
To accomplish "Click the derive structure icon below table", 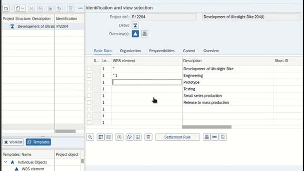I will tap(130, 137).
